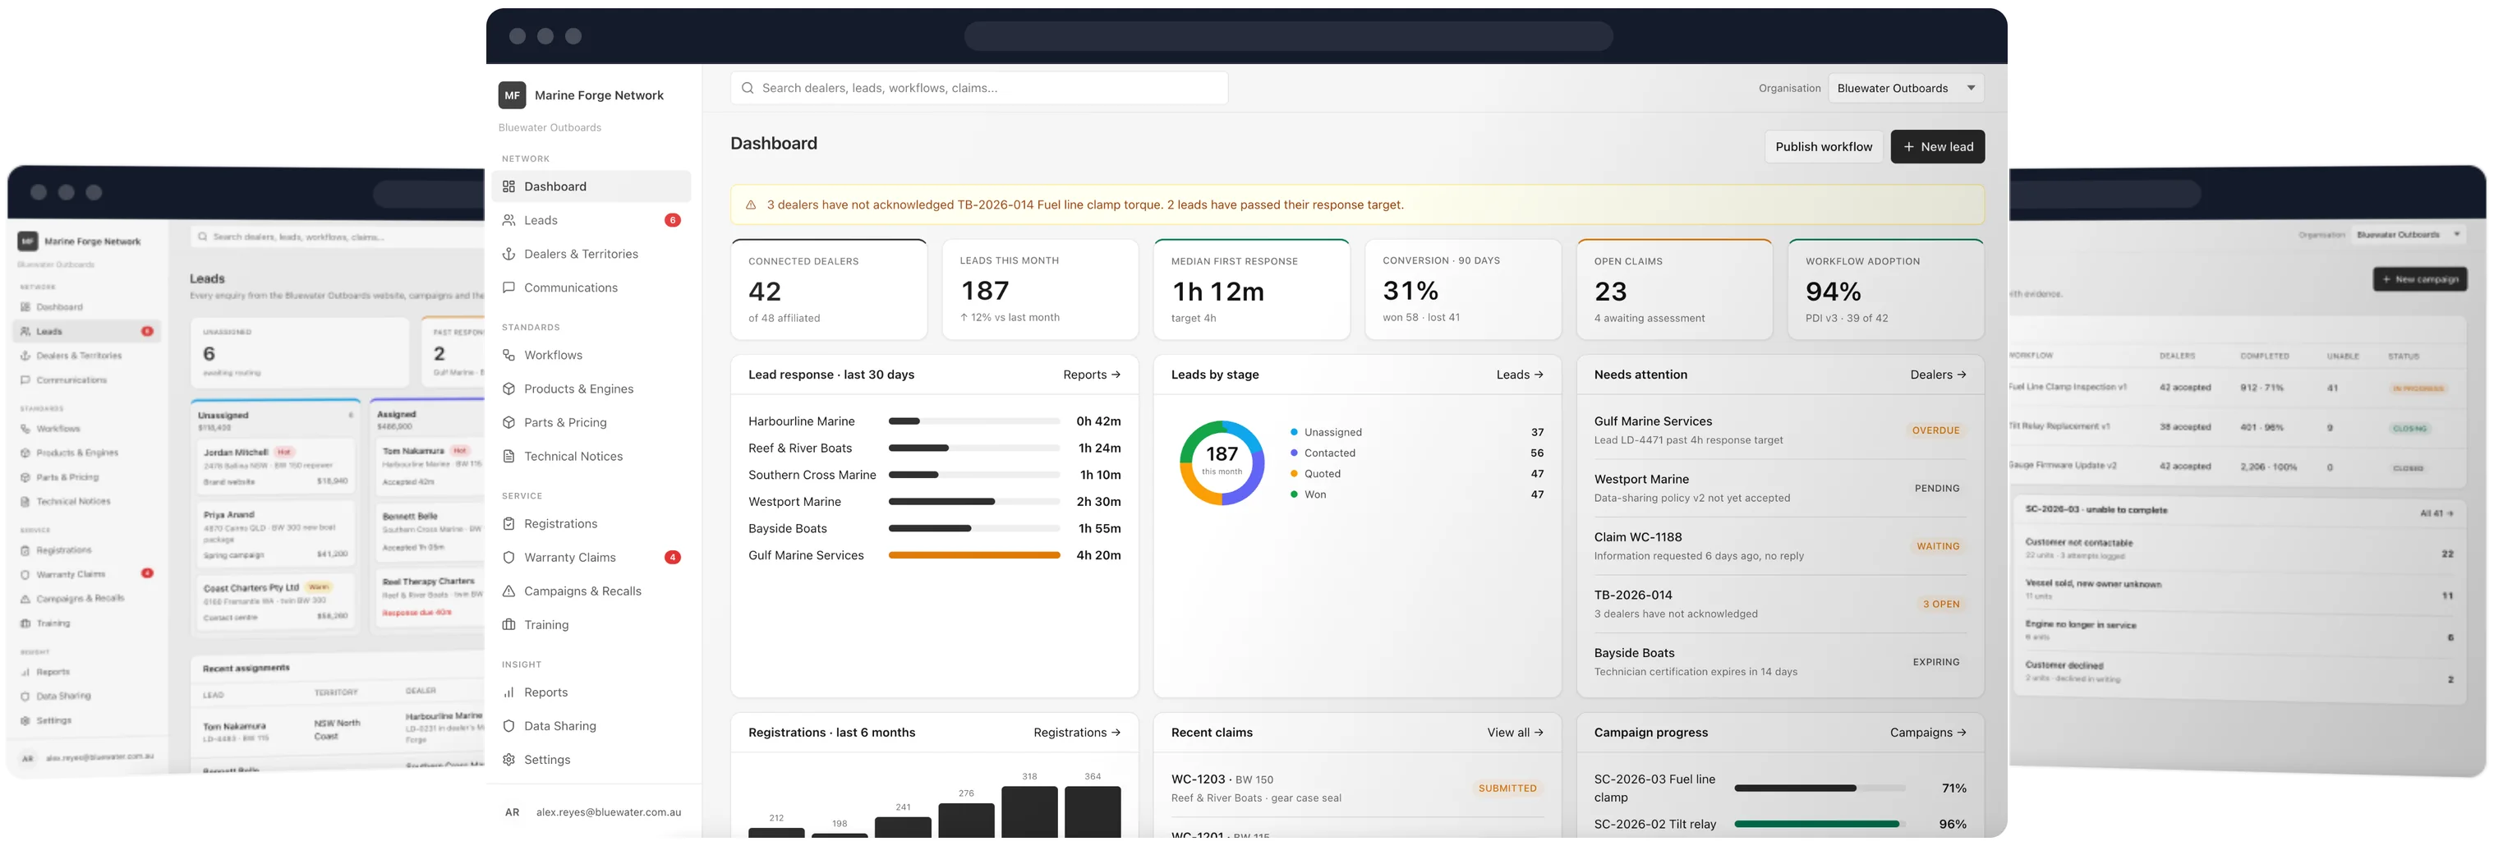Viewport: 2494px width, 846px height.
Task: Click the Leads people icon in front sidebar
Action: [x=508, y=221]
